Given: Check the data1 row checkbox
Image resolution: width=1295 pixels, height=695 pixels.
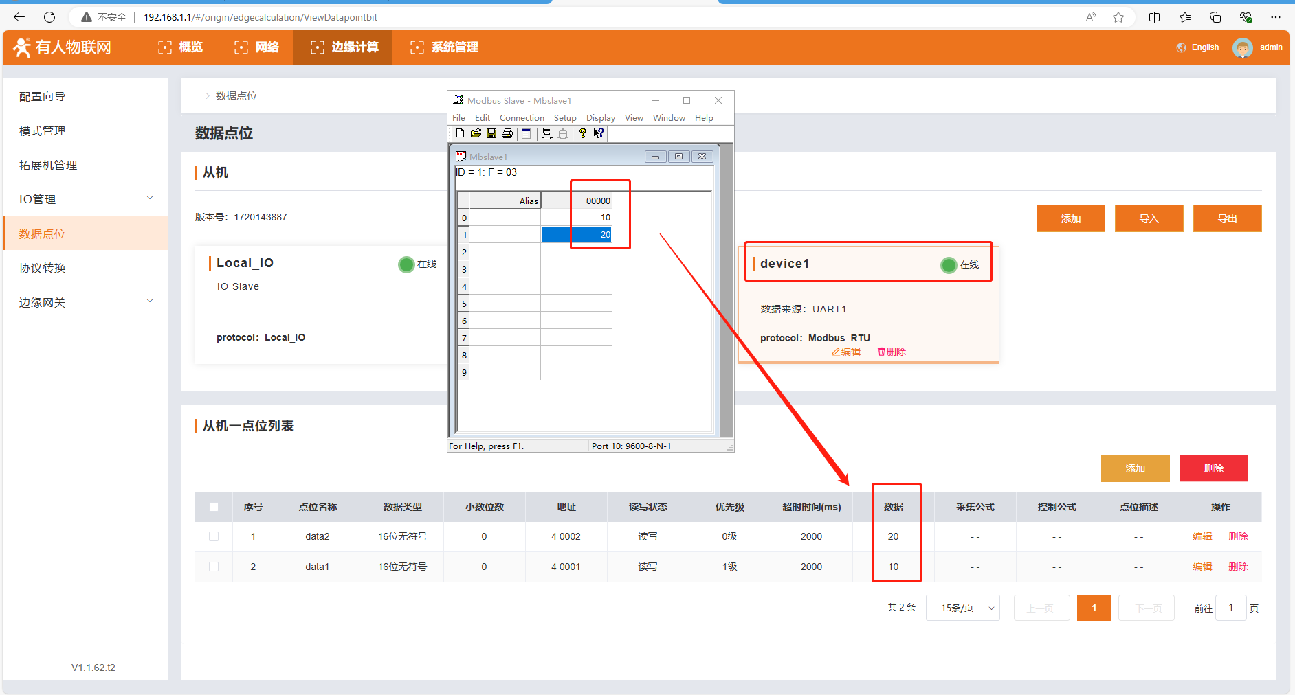Looking at the screenshot, I should 214,567.
